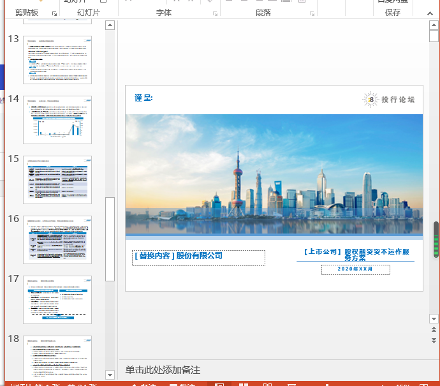The height and width of the screenshot is (386, 440).
Task: Click the [替换内容]股份有限公司 text box
Action: coord(198,258)
